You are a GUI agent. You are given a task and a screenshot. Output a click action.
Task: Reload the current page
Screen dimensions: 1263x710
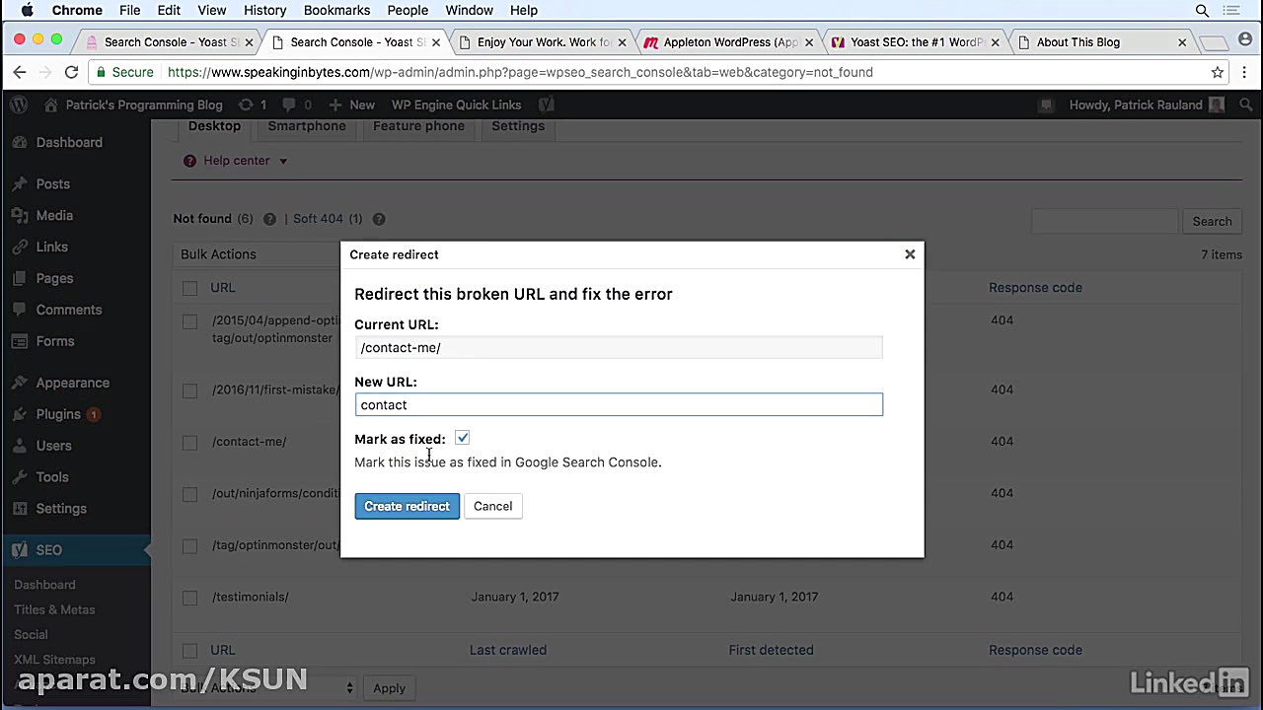[x=71, y=72]
